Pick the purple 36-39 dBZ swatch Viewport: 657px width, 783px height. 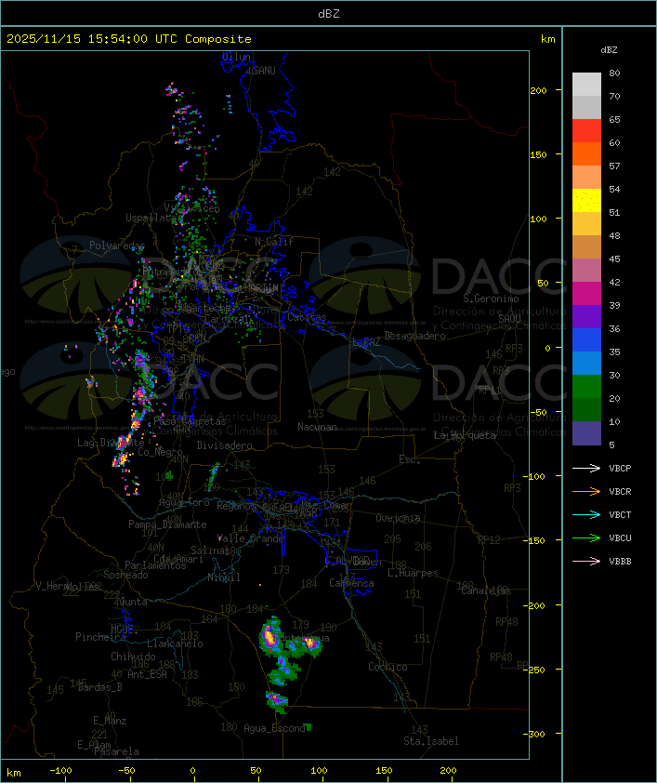[x=586, y=316]
